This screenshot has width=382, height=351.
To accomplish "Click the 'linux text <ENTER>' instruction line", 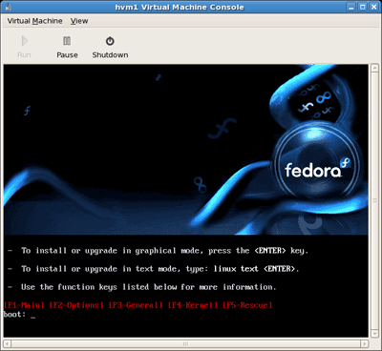I will 154,269.
